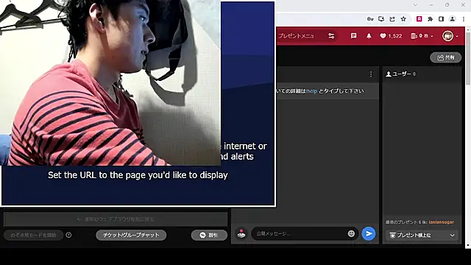This screenshot has width=471, height=265.
Task: Open the user avatar account dropdown
Action: click(x=450, y=36)
